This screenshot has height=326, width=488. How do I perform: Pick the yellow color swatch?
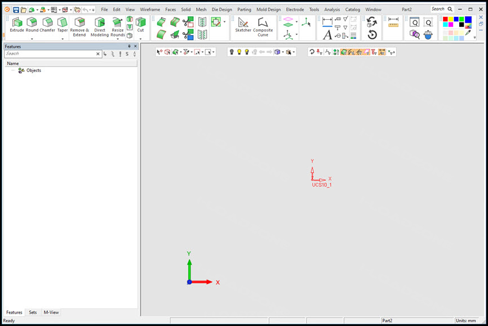click(451, 19)
